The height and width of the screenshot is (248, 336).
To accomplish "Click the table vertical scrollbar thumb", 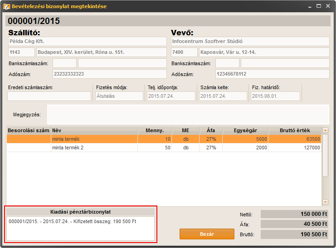I will pos(325,155).
